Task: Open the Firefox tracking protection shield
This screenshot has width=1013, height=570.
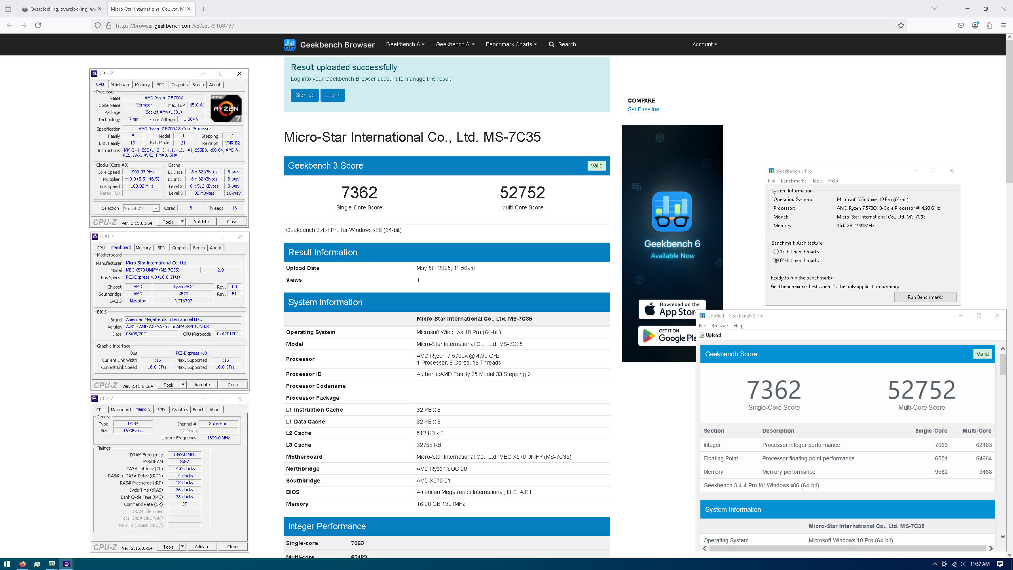Action: click(x=98, y=25)
